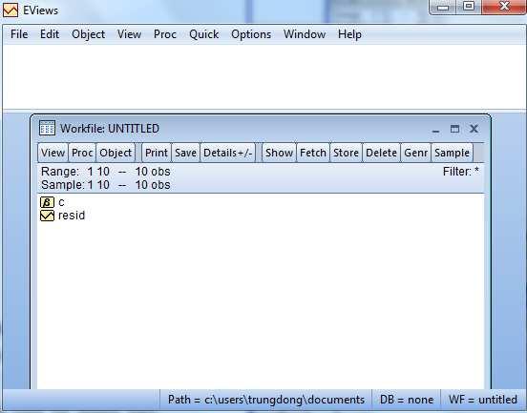Open the Help menu

point(349,34)
